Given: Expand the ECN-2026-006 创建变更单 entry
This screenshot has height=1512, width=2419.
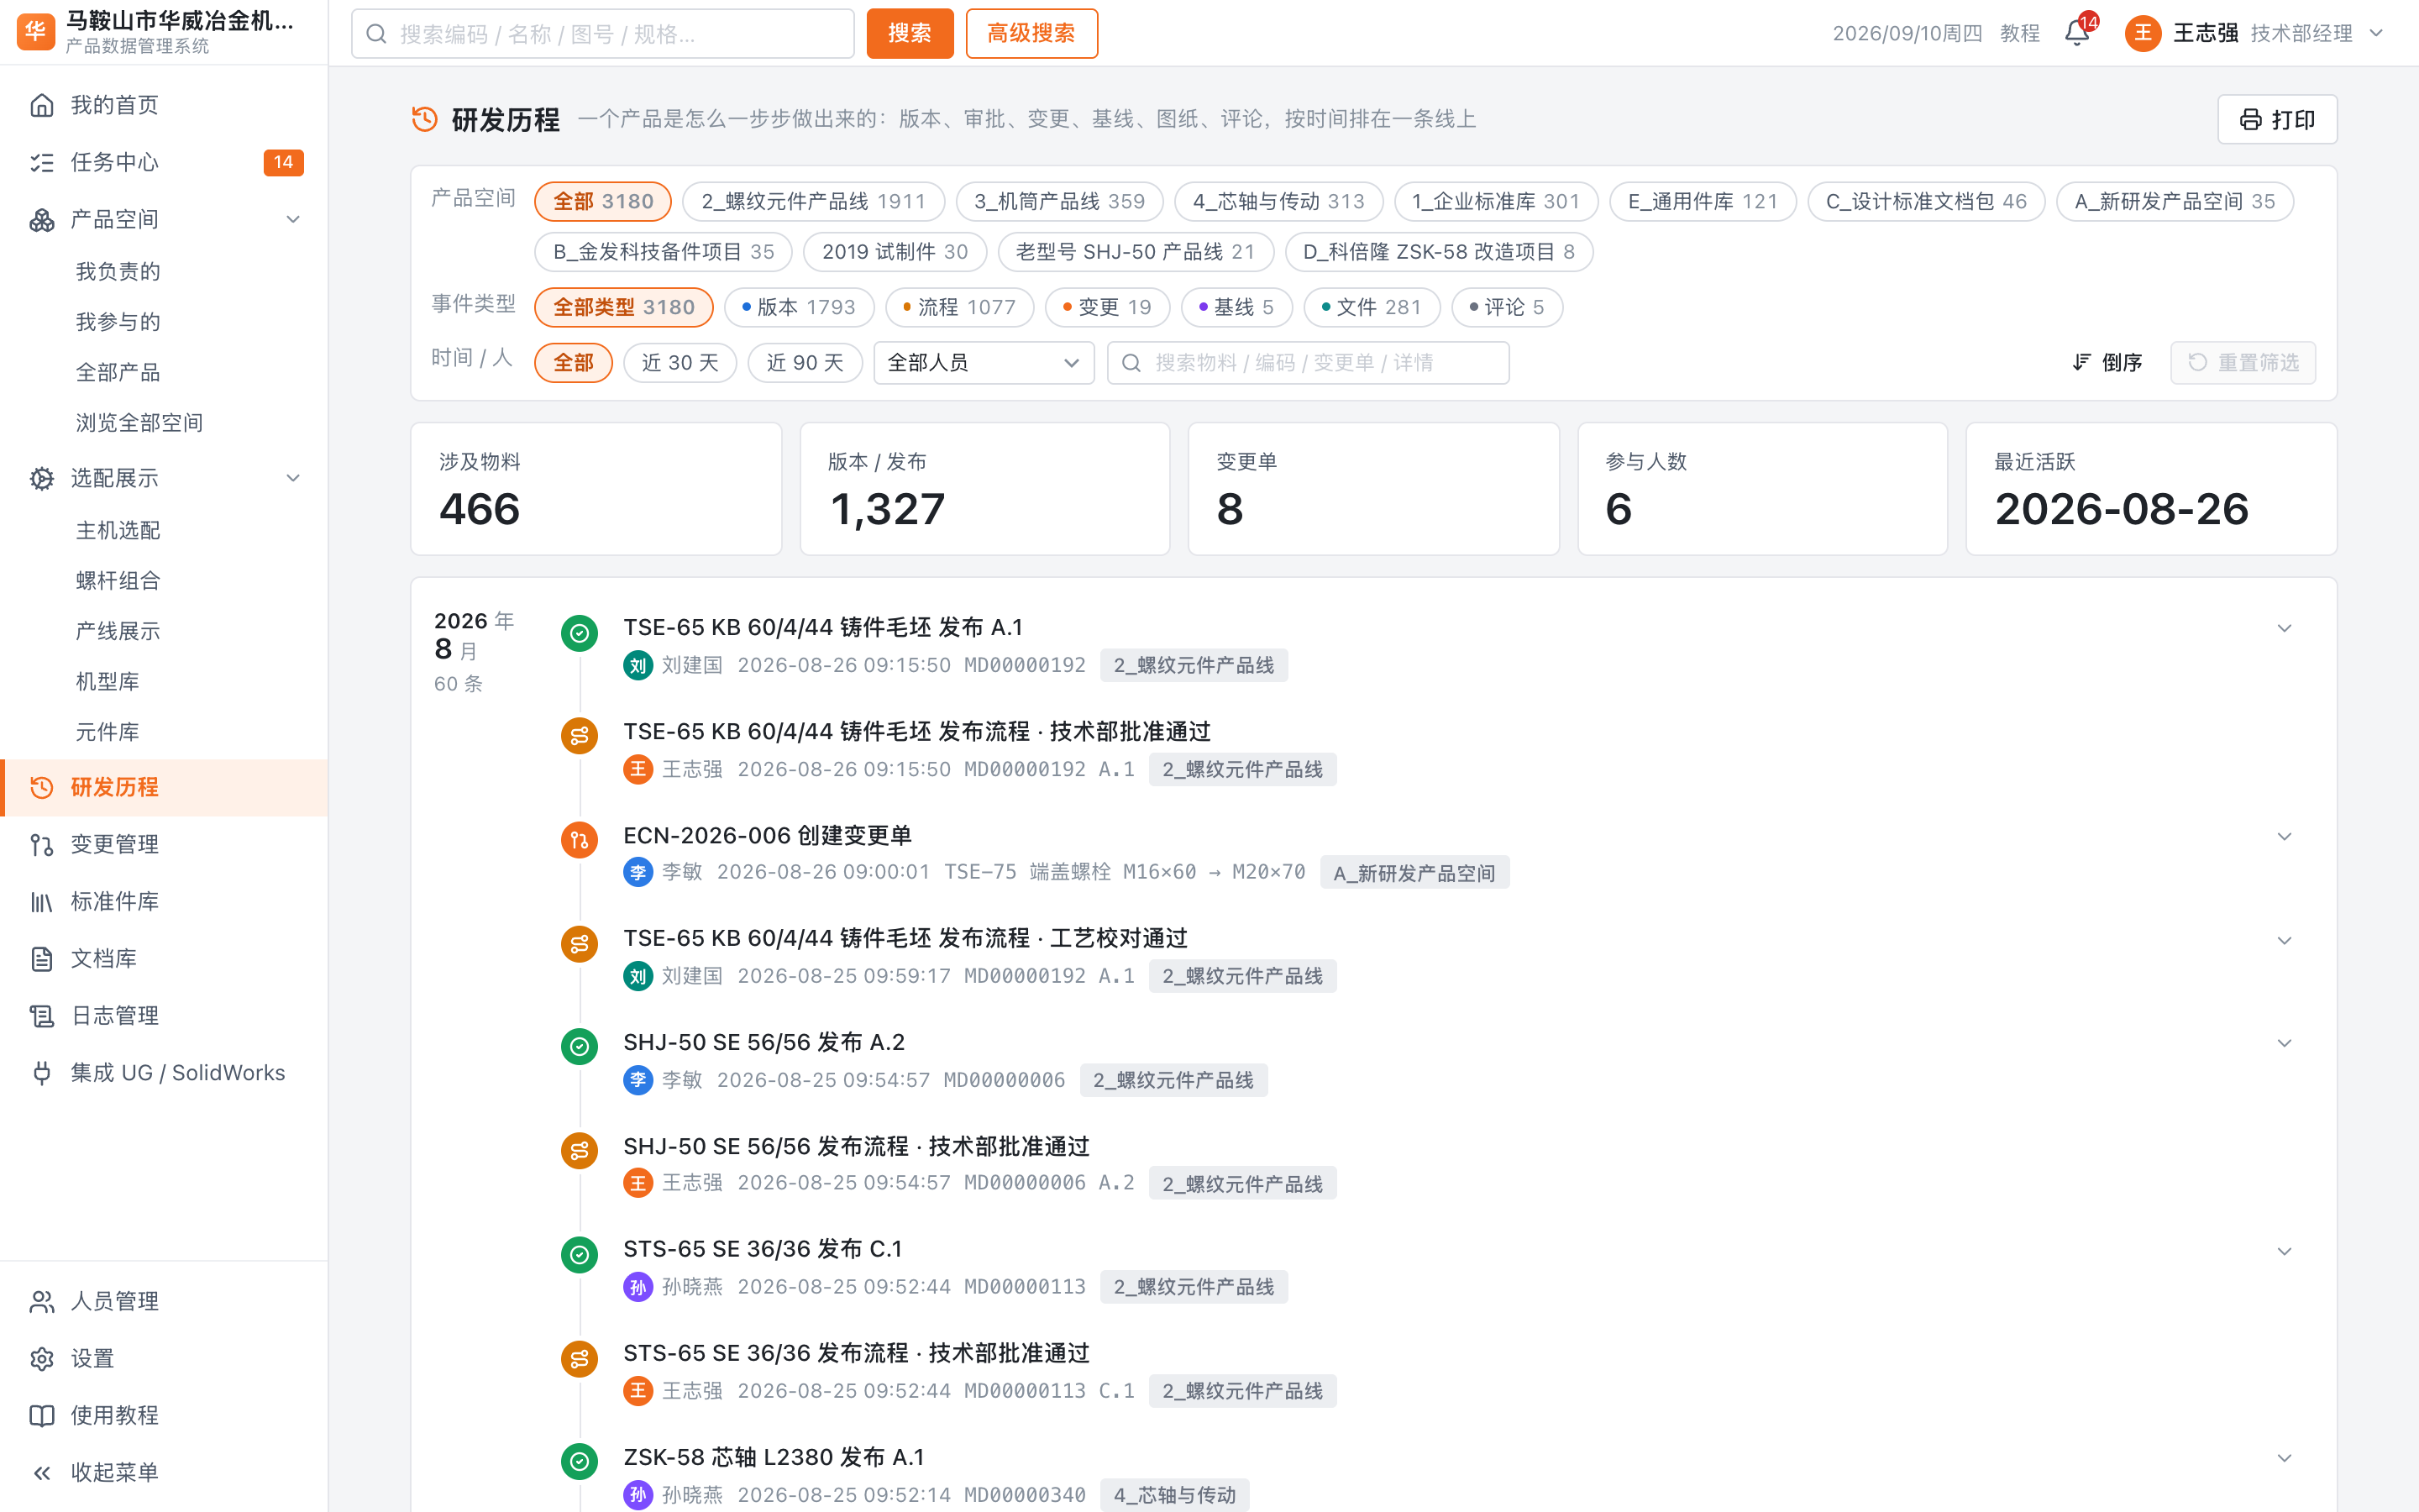Looking at the screenshot, I should point(2284,836).
